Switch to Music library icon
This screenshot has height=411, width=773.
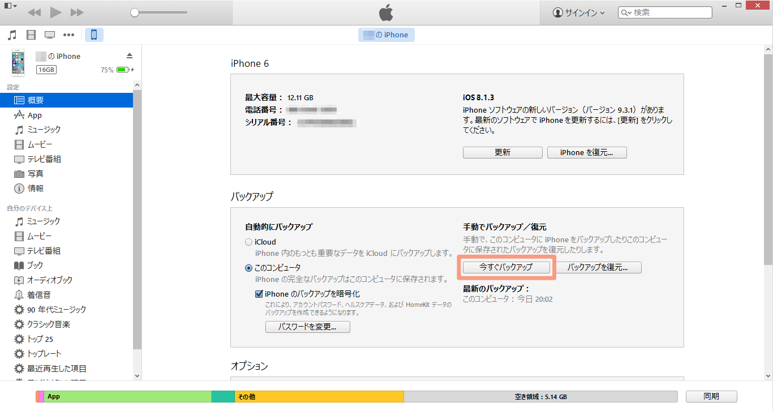[x=12, y=35]
